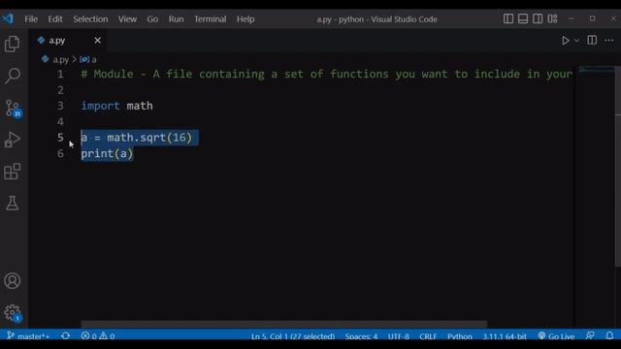The image size is (621, 349).
Task: Open the Run and Debug view
Action: coord(12,140)
